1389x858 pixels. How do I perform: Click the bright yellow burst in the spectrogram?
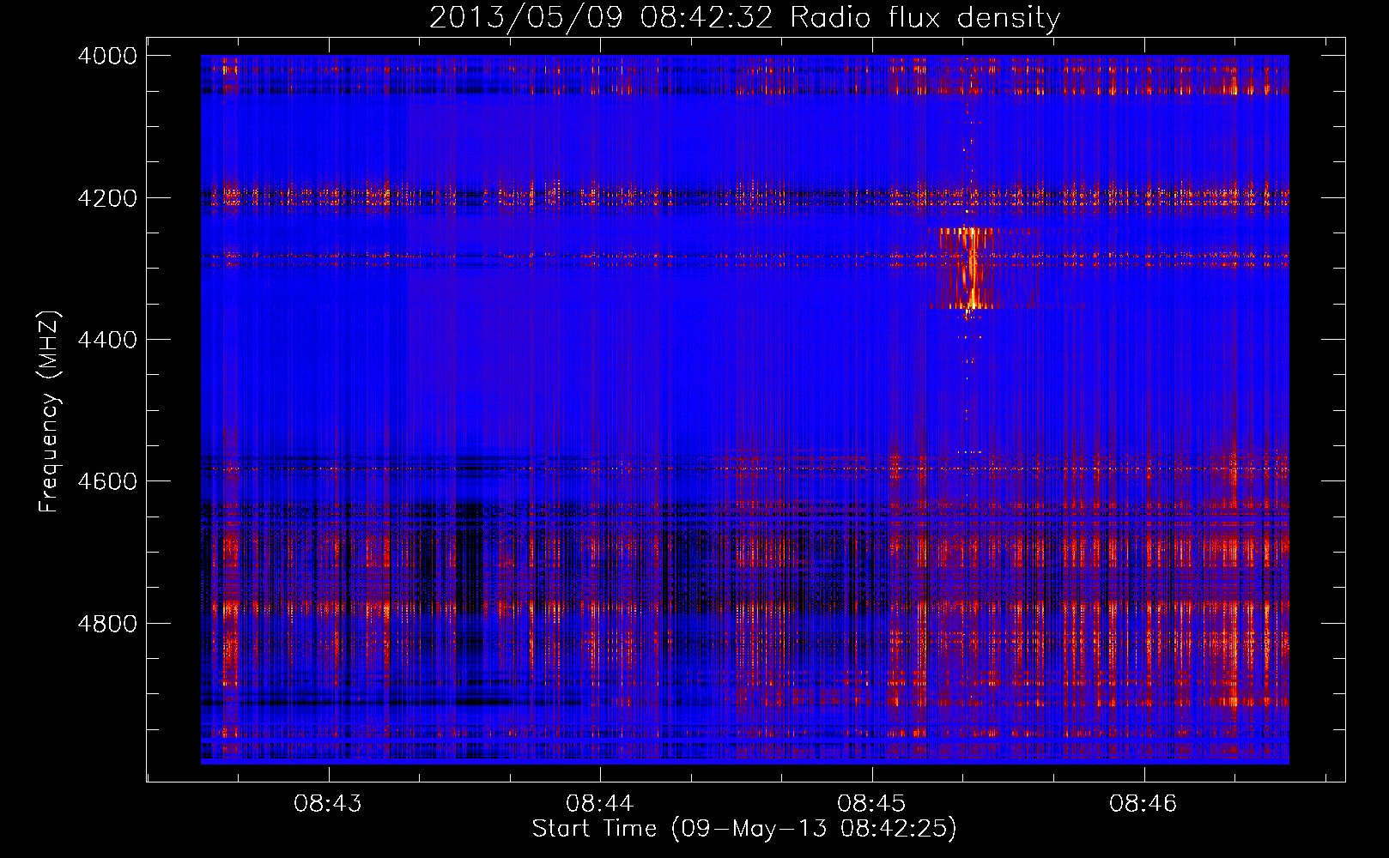tap(972, 268)
